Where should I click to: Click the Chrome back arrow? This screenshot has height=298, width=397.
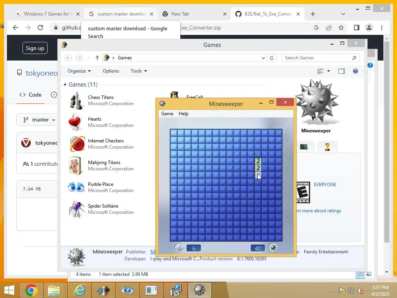(x=16, y=28)
